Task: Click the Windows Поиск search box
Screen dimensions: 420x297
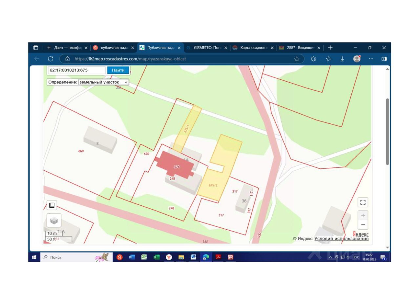Action: click(76, 257)
